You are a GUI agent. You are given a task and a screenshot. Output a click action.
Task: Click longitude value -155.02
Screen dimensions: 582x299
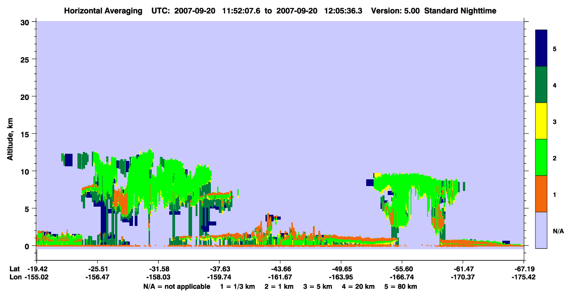[x=36, y=277]
